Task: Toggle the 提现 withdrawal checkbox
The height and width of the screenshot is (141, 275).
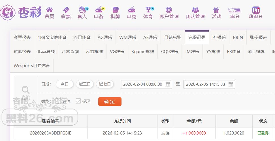Action: pos(78,101)
